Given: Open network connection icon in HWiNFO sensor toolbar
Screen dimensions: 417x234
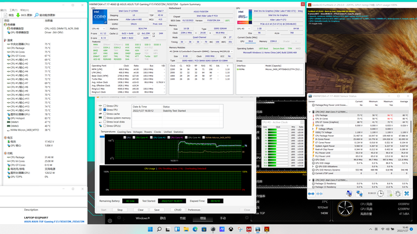Looking at the screenshot, I should [359, 194].
